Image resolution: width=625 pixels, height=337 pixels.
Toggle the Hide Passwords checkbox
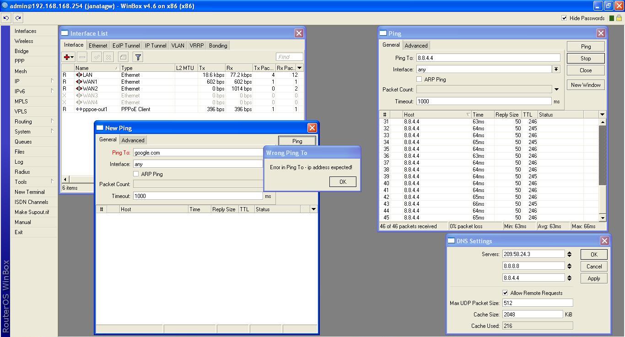(564, 18)
